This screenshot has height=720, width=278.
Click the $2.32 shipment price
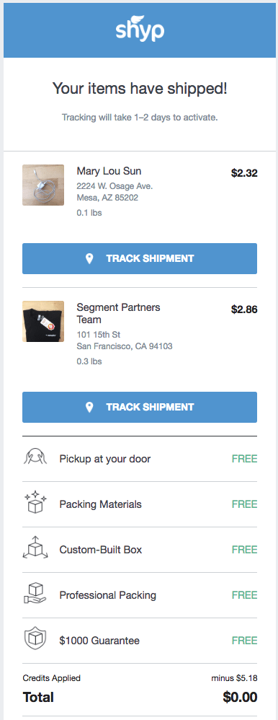244,173
